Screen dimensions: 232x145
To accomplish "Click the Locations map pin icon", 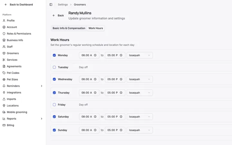I will pyautogui.click(x=4, y=105).
